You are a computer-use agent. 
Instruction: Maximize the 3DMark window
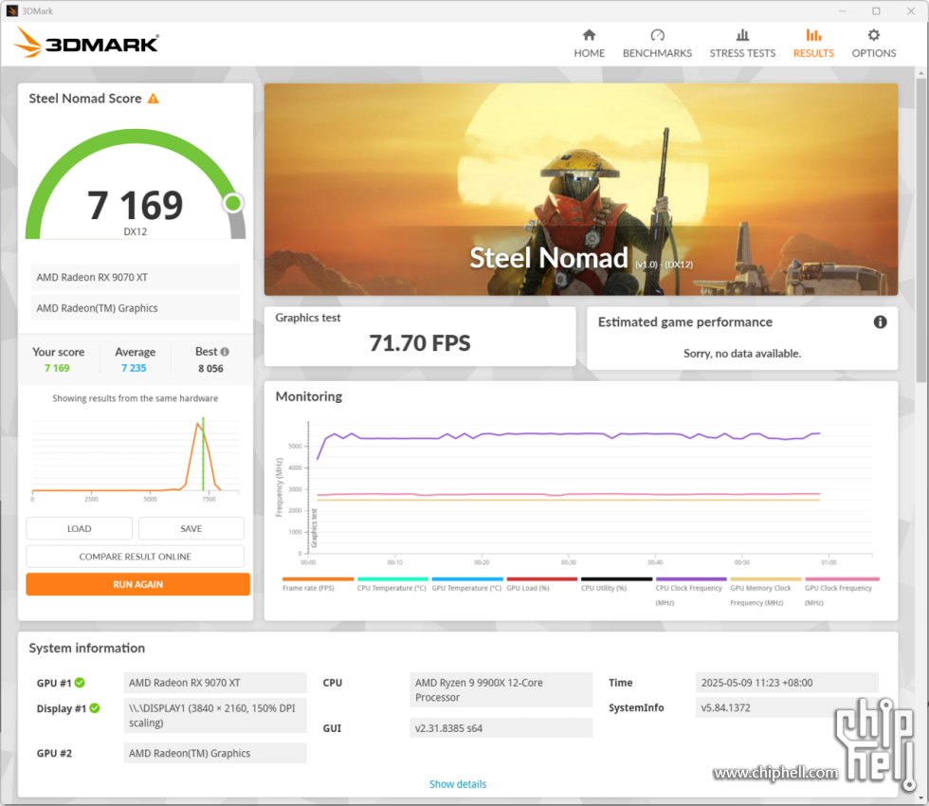(x=876, y=10)
